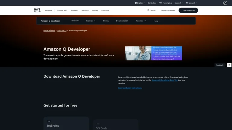Open the My account dropdown
The width and height of the screenshot is (232, 130).
coord(192,3)
